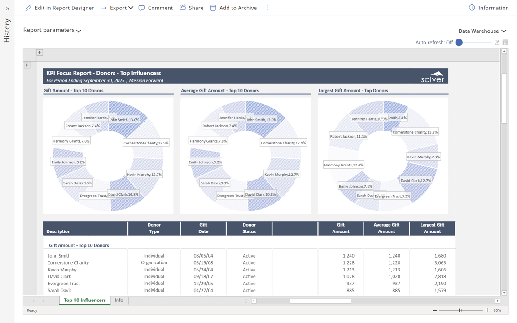Expand the column group plus button
The height and width of the screenshot is (323, 517).
pos(40,52)
